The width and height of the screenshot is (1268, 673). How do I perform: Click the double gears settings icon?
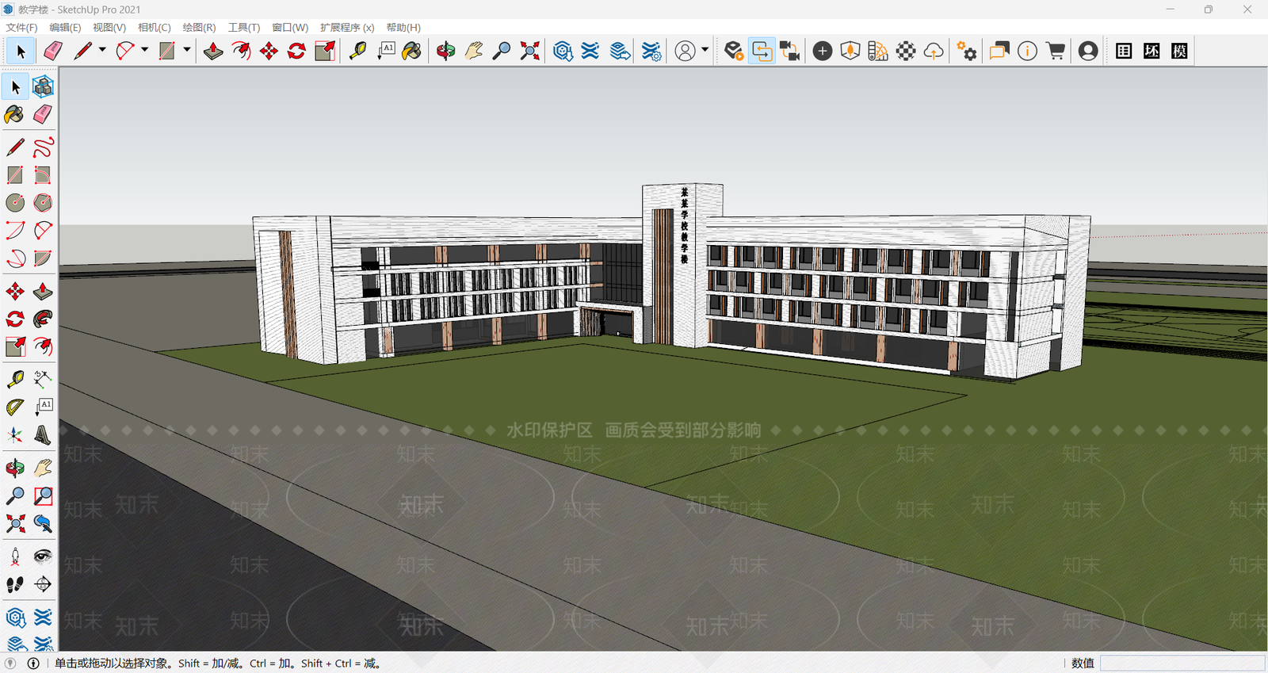pyautogui.click(x=966, y=51)
